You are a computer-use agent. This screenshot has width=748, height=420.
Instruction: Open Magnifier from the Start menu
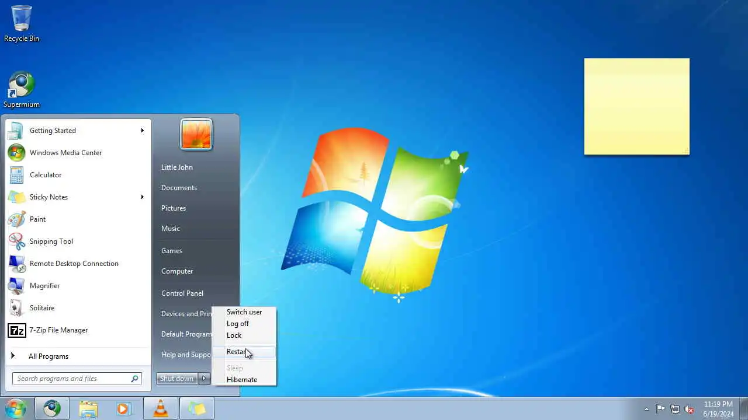point(78,286)
